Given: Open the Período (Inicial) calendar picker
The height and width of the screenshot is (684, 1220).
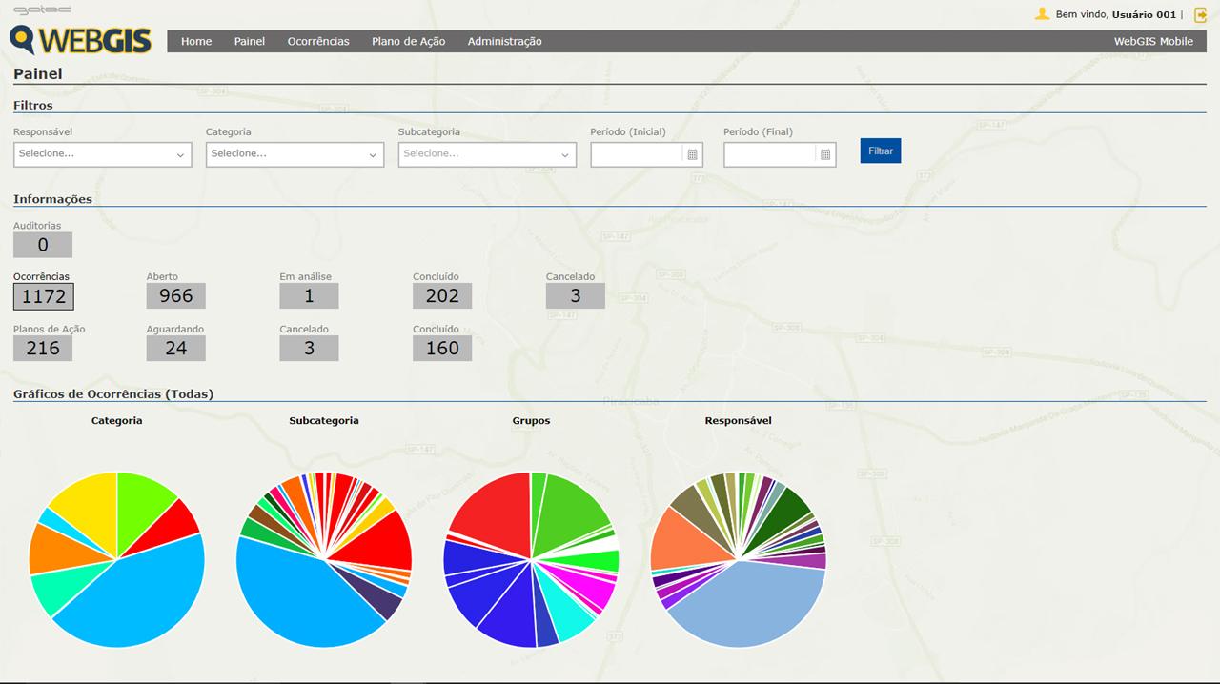Looking at the screenshot, I should [693, 154].
